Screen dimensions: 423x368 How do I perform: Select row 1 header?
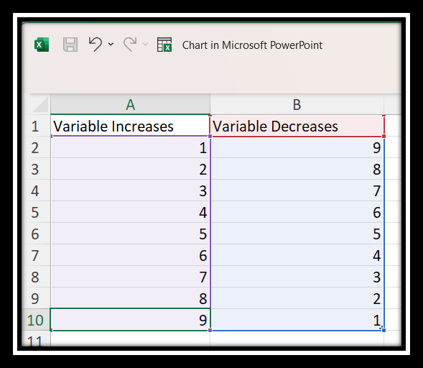click(x=35, y=126)
